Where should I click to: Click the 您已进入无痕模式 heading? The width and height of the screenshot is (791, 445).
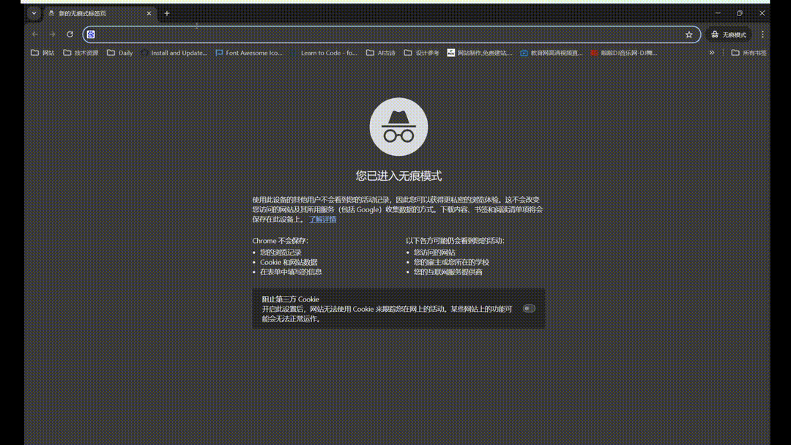tap(398, 176)
